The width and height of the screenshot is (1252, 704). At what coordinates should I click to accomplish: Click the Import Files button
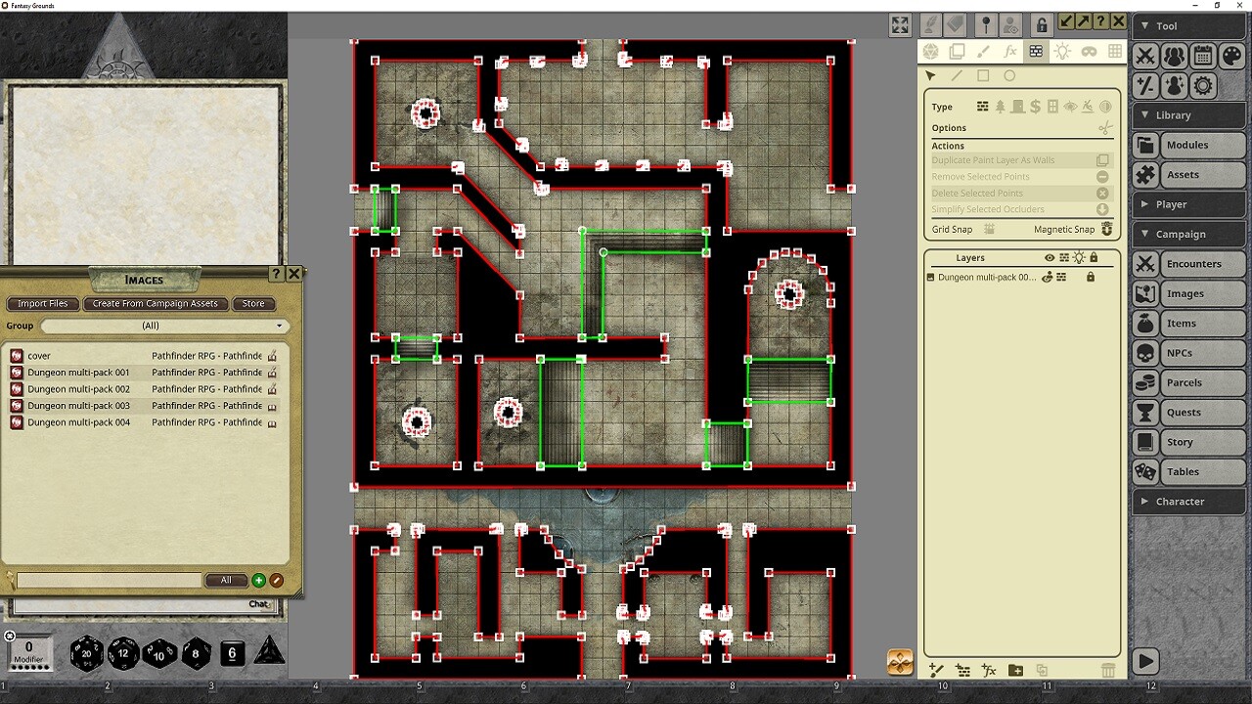(x=42, y=303)
